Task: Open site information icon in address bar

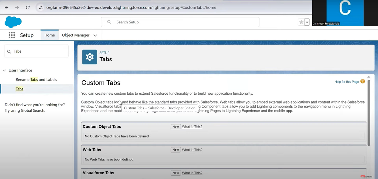Action: [40, 8]
